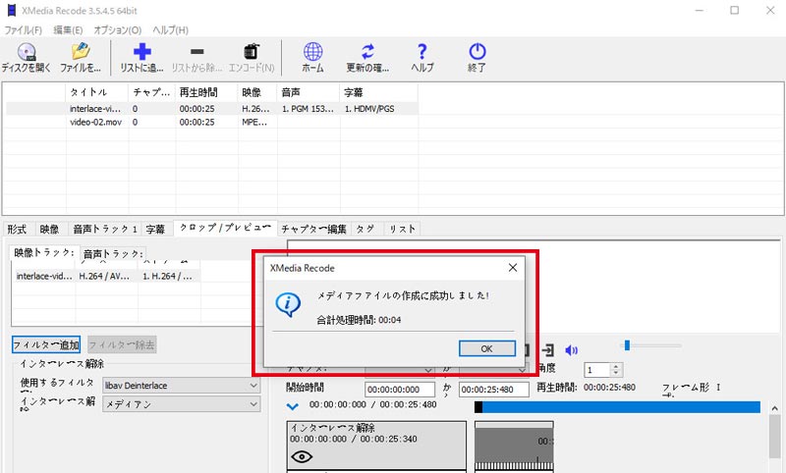Open the ヘルプ(H) menu

pos(170,30)
